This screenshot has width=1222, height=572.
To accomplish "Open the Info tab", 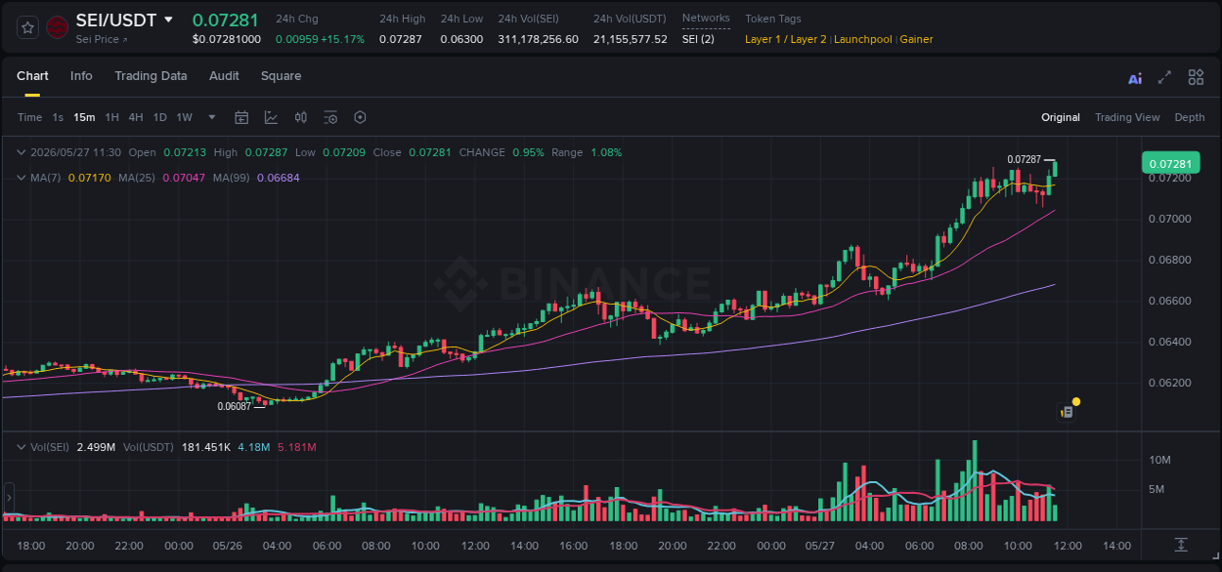I will coord(81,76).
